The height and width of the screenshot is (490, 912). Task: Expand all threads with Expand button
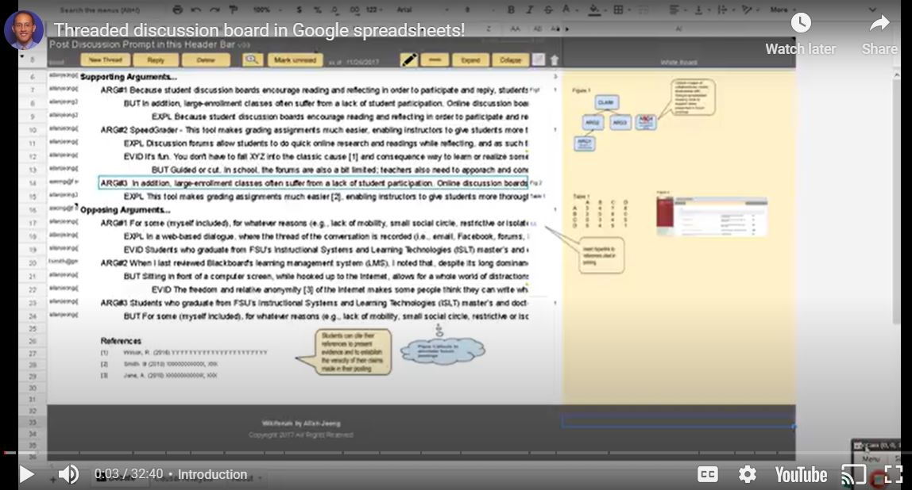(470, 60)
